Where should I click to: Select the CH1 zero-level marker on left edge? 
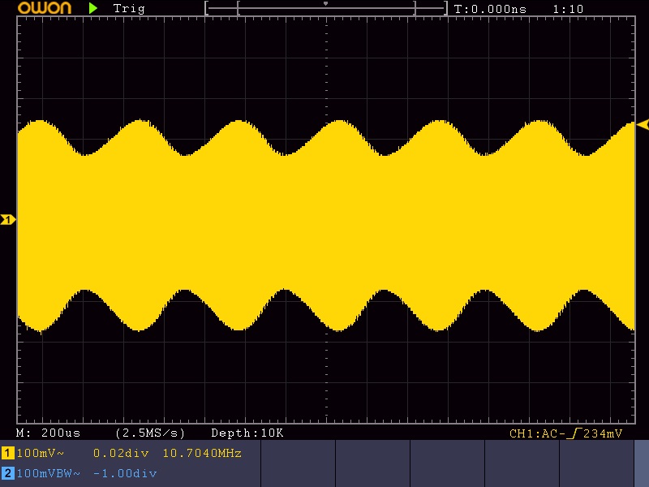coord(8,219)
